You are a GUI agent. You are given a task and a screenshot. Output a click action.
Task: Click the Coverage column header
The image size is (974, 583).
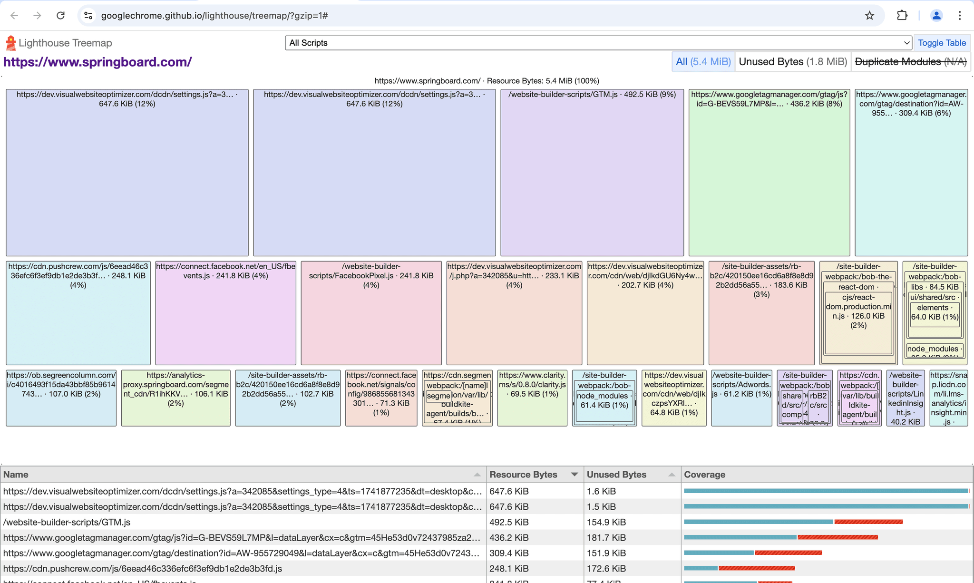pyautogui.click(x=827, y=475)
